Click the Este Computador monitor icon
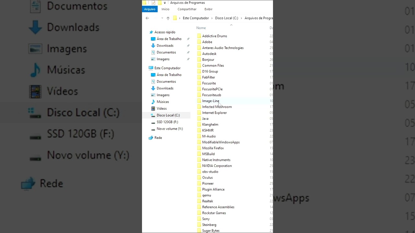The width and height of the screenshot is (415, 233). (151, 68)
